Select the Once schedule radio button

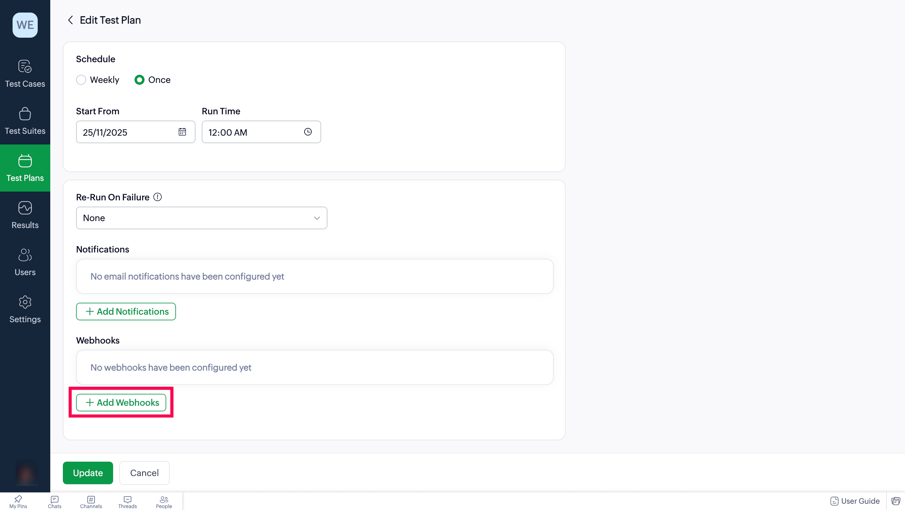click(140, 80)
